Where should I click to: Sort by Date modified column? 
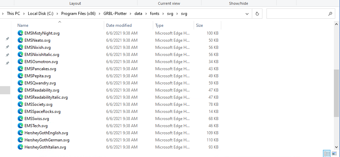click(x=119, y=25)
